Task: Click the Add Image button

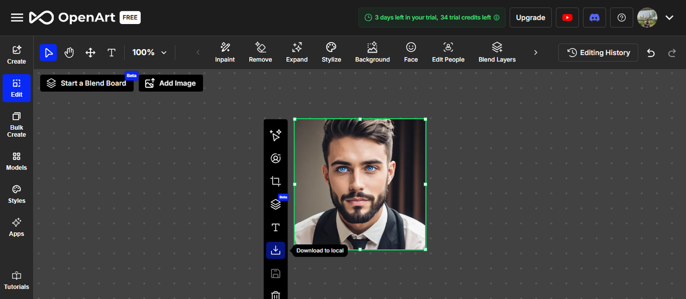Action: pyautogui.click(x=170, y=83)
